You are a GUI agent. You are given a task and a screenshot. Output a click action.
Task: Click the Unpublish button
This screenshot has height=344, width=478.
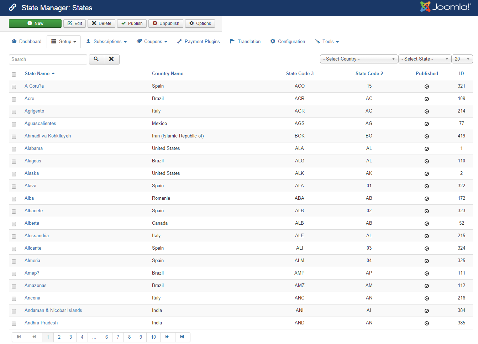pyautogui.click(x=166, y=24)
